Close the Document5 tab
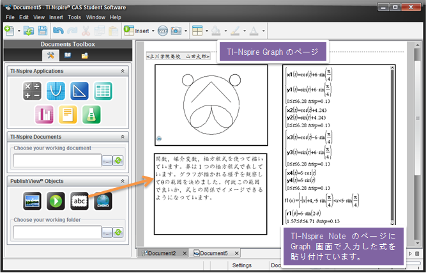Screen dimensions: 426x273 [x=236, y=253]
